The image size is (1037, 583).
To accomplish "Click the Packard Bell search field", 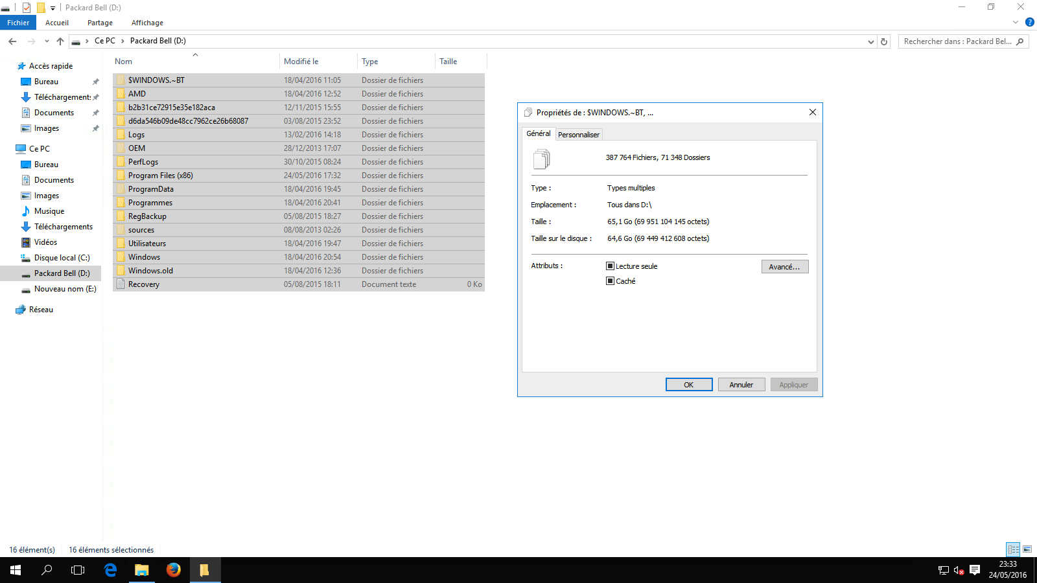I will [x=957, y=41].
